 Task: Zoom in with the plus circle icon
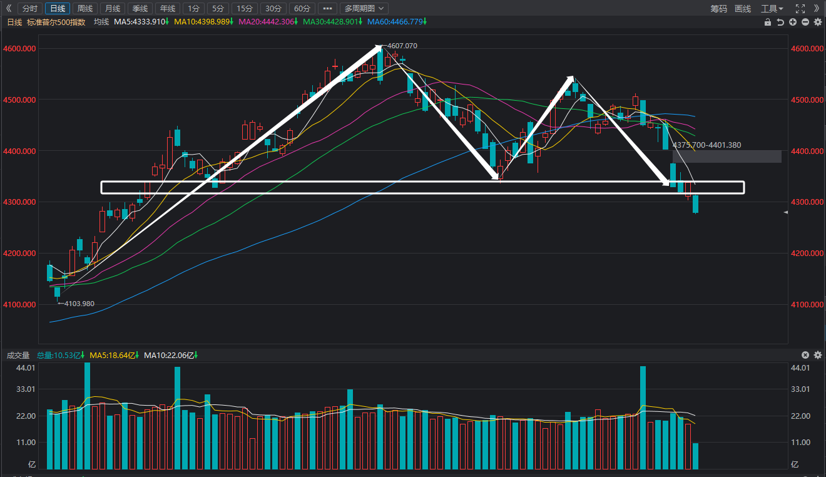click(793, 22)
